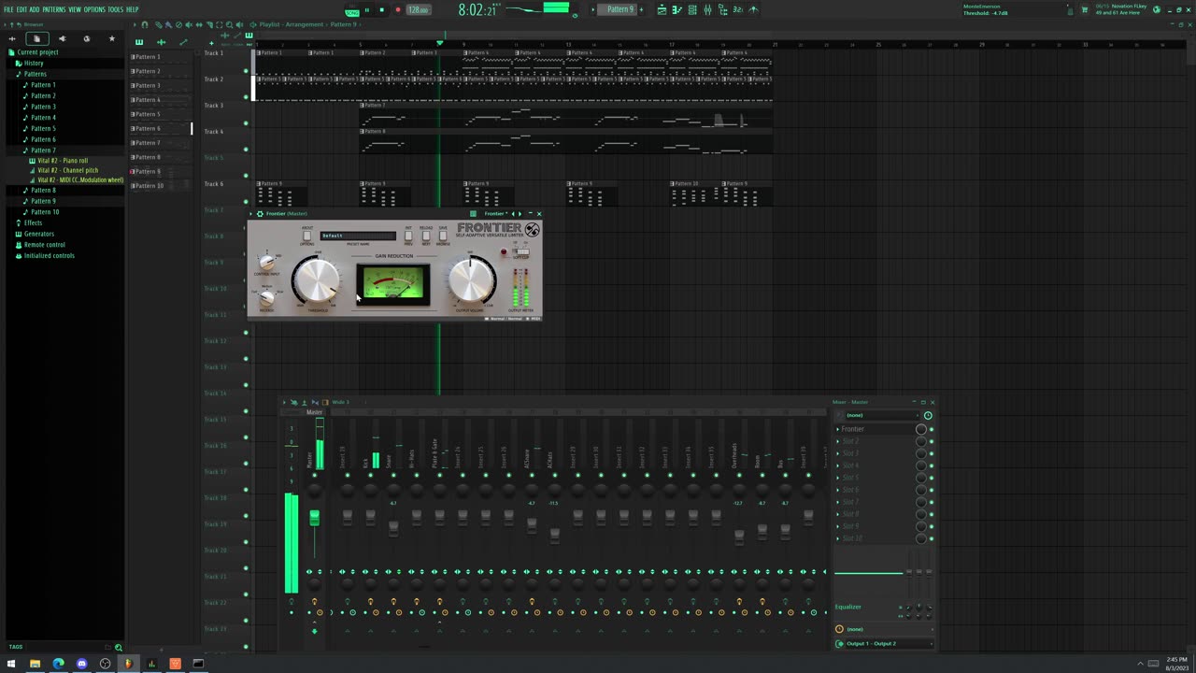The width and height of the screenshot is (1196, 673).
Task: Open the OPTIONS menu
Action: coord(94,9)
